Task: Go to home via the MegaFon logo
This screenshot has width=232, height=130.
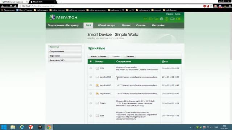Action: tap(63, 17)
